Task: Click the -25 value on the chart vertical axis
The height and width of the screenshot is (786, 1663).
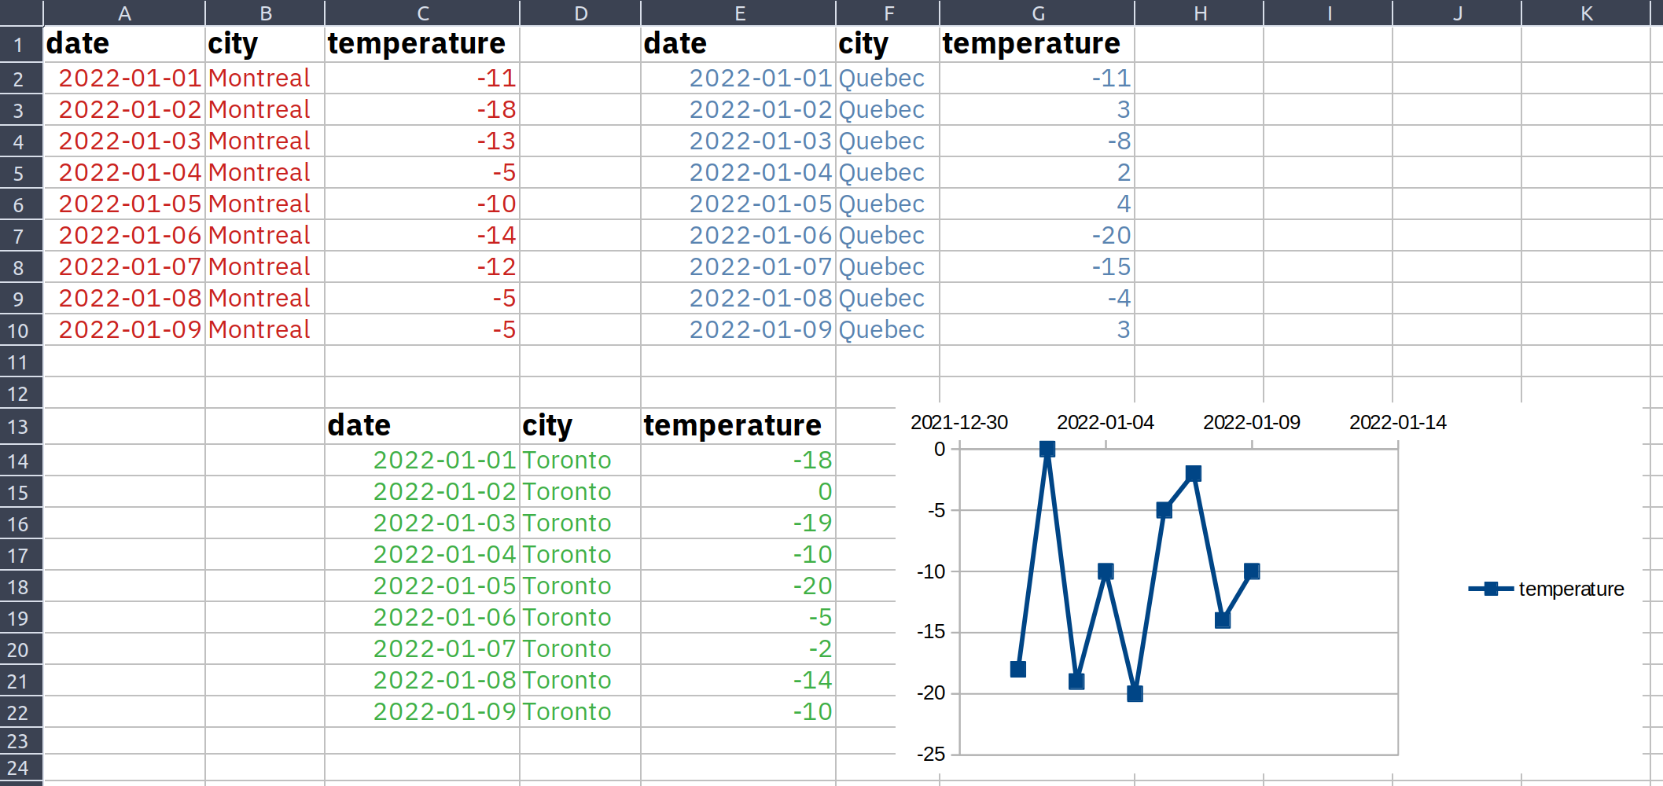Action: (x=931, y=753)
